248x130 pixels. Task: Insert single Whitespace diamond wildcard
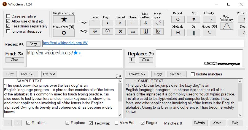pyautogui.click(x=158, y=23)
